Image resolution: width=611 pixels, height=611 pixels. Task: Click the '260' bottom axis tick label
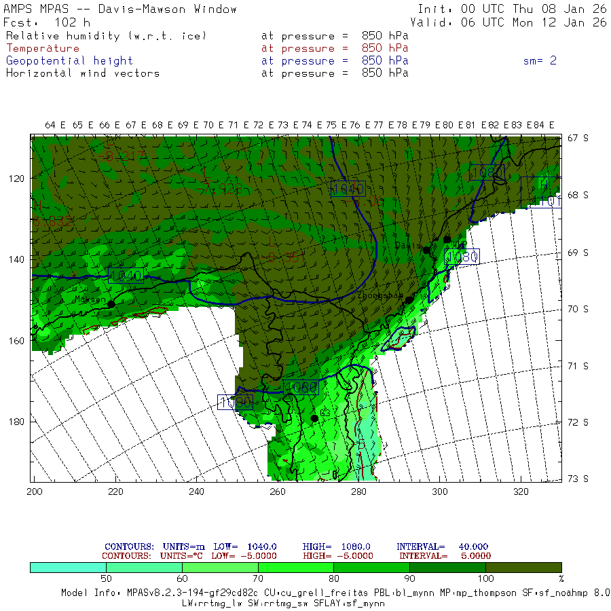278,492
